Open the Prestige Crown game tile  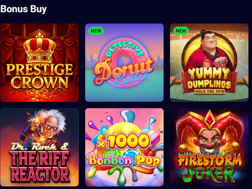click(40, 62)
